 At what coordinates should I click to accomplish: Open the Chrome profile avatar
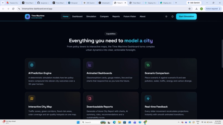tap(201, 9)
